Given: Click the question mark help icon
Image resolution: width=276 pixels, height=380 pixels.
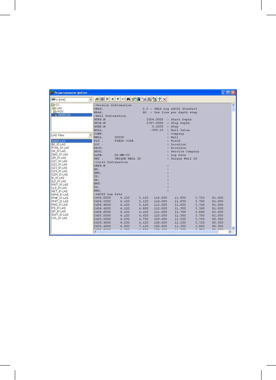Looking at the screenshot, I should [160, 99].
